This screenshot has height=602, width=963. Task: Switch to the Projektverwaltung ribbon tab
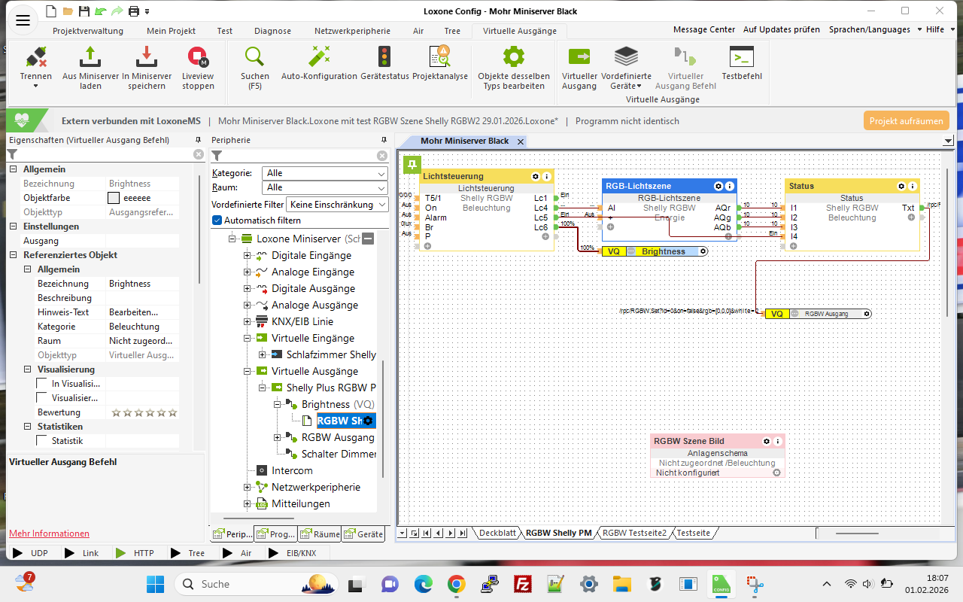tap(88, 31)
